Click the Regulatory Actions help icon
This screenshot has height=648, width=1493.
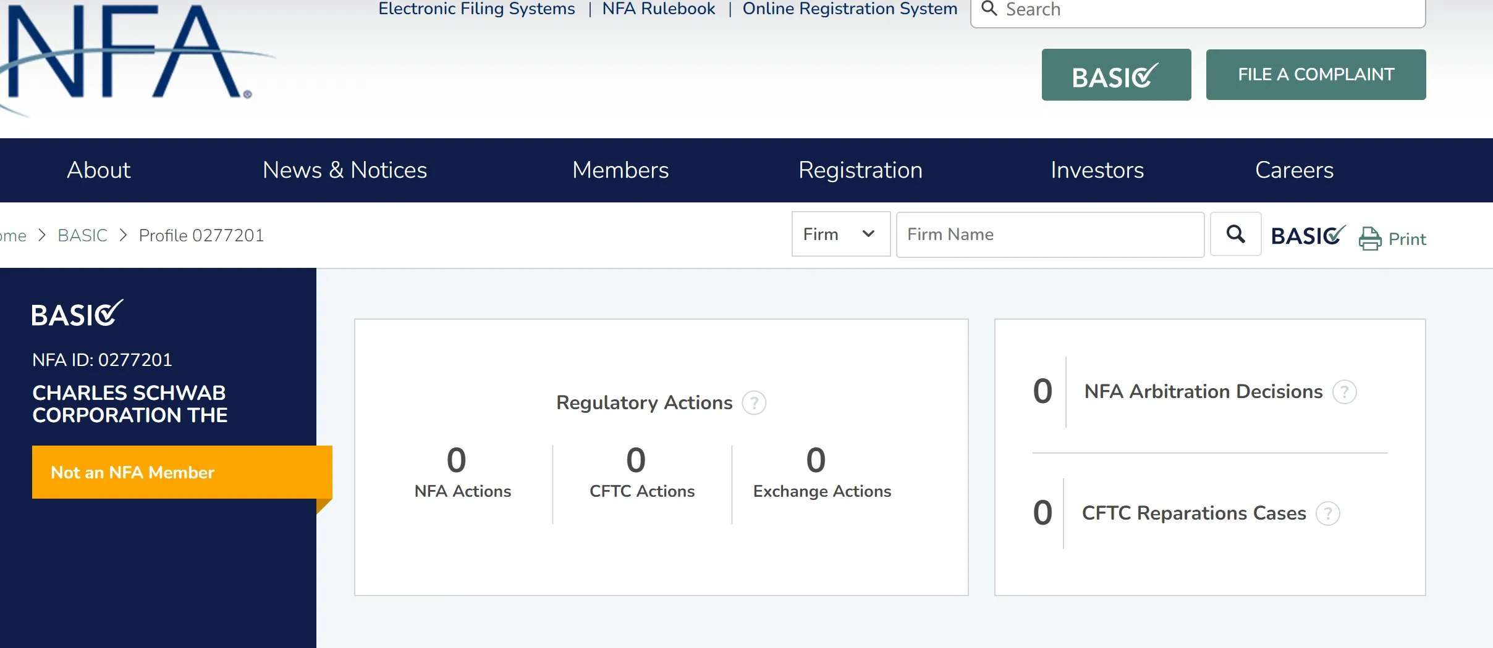pyautogui.click(x=754, y=403)
